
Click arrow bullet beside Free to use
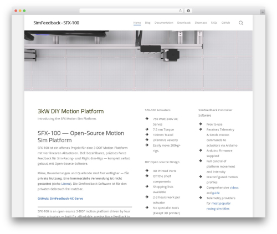point(201,124)
